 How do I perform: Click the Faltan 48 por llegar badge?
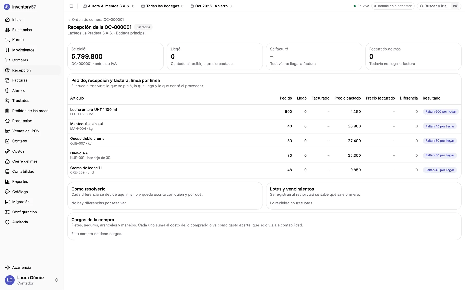click(x=440, y=170)
